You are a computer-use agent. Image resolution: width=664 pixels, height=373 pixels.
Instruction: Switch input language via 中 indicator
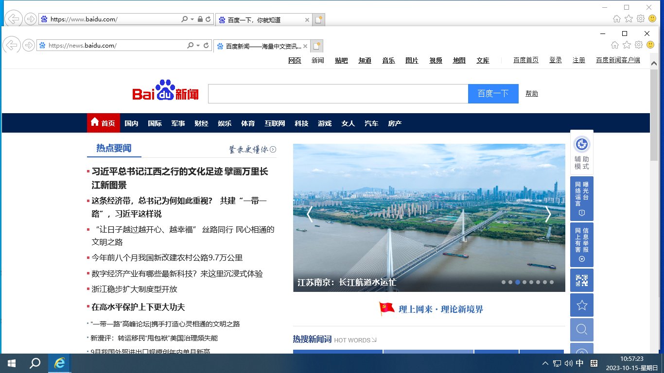(579, 363)
